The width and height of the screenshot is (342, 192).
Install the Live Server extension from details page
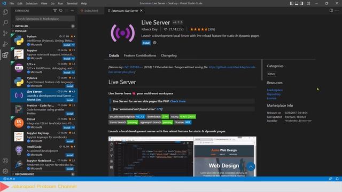coord(146,43)
